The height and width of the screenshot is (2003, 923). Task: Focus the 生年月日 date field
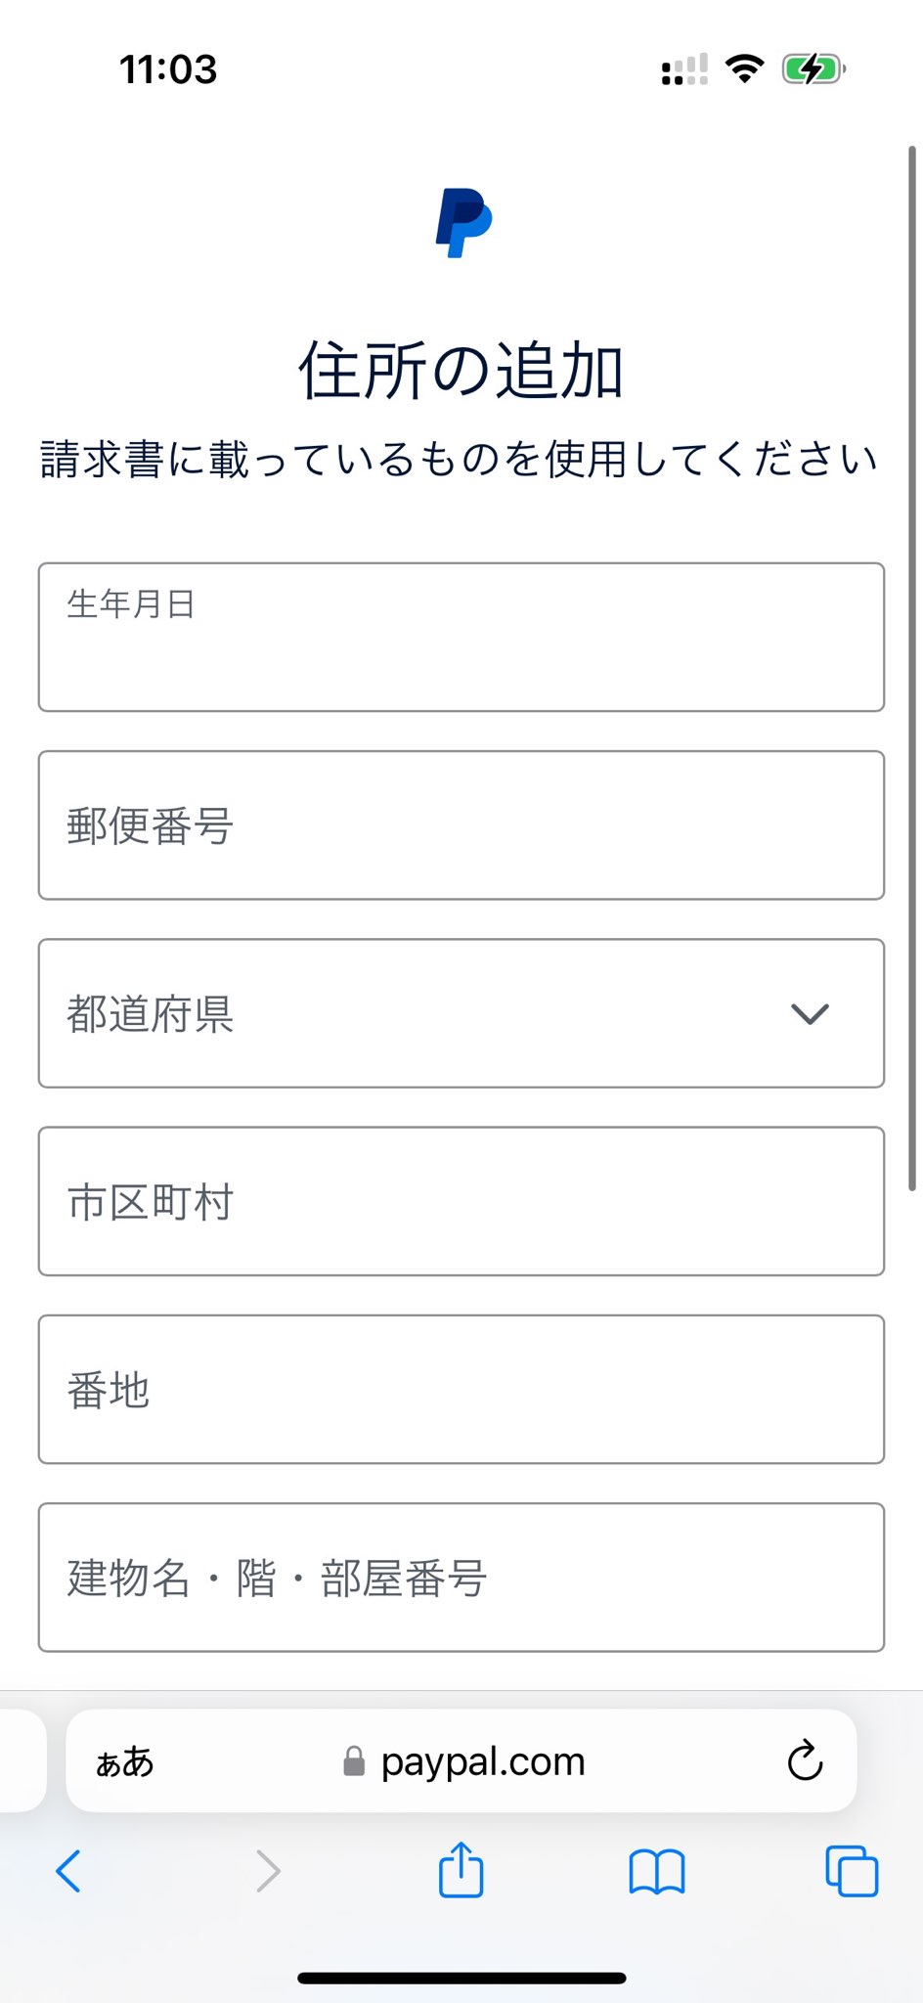[x=461, y=638]
